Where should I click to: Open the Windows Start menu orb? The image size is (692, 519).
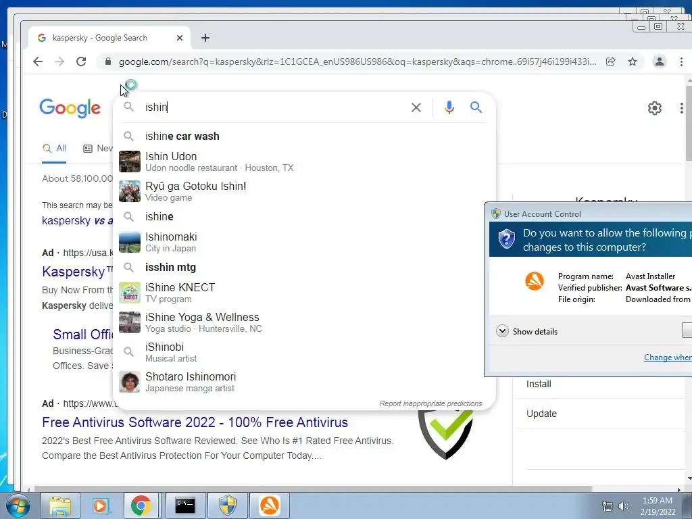[17, 505]
